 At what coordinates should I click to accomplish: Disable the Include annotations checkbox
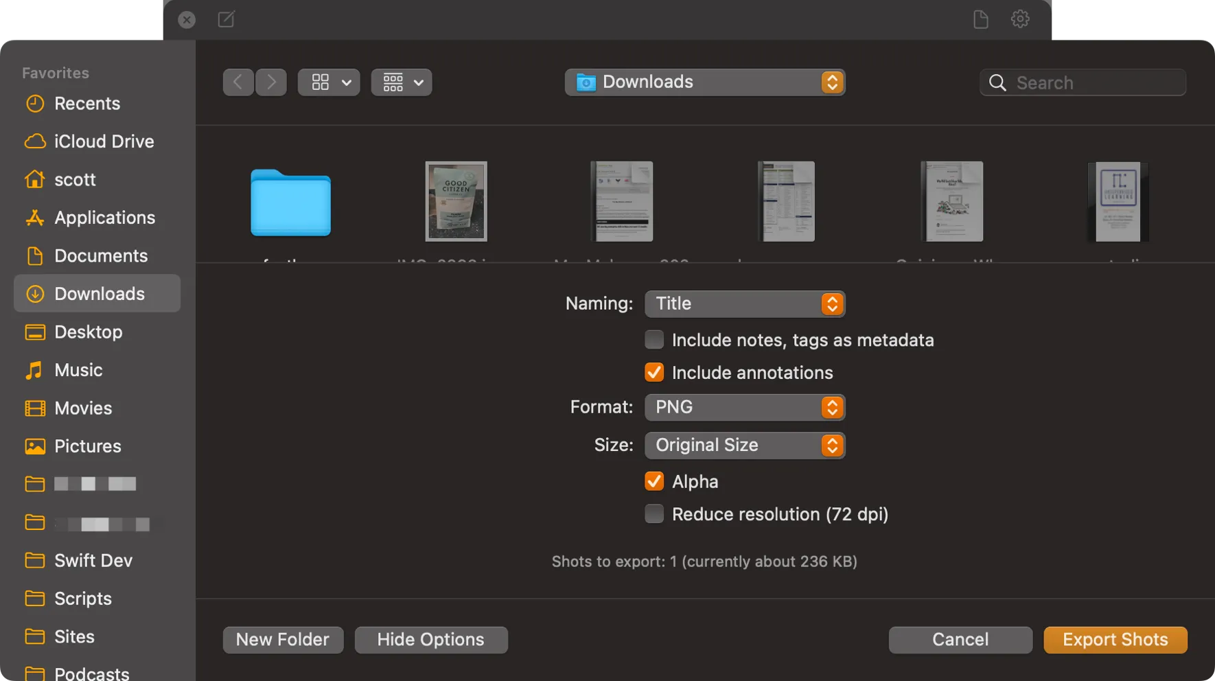point(653,372)
